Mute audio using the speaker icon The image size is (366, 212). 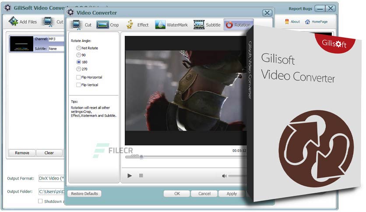point(224,176)
